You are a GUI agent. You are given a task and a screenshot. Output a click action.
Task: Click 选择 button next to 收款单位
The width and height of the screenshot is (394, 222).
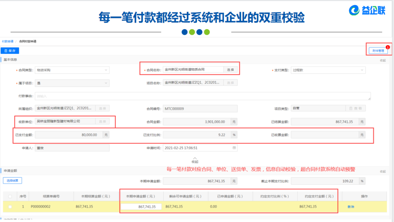(103, 122)
